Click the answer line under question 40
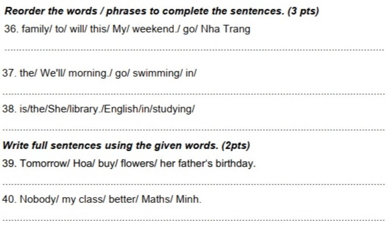Viewport: 389px width, 231px height. click(x=193, y=220)
